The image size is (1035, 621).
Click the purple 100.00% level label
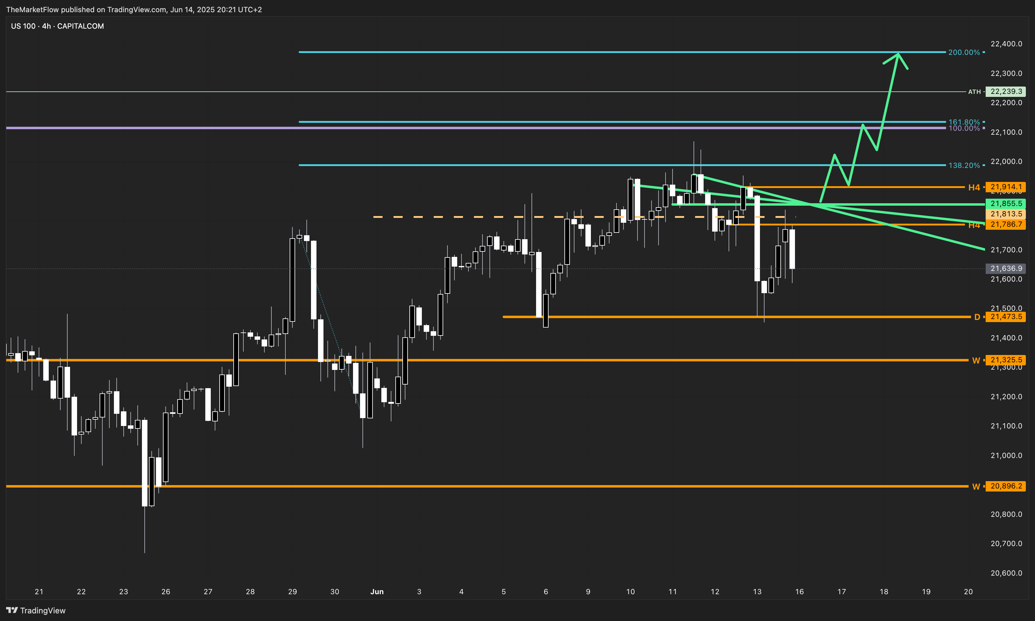tap(964, 129)
